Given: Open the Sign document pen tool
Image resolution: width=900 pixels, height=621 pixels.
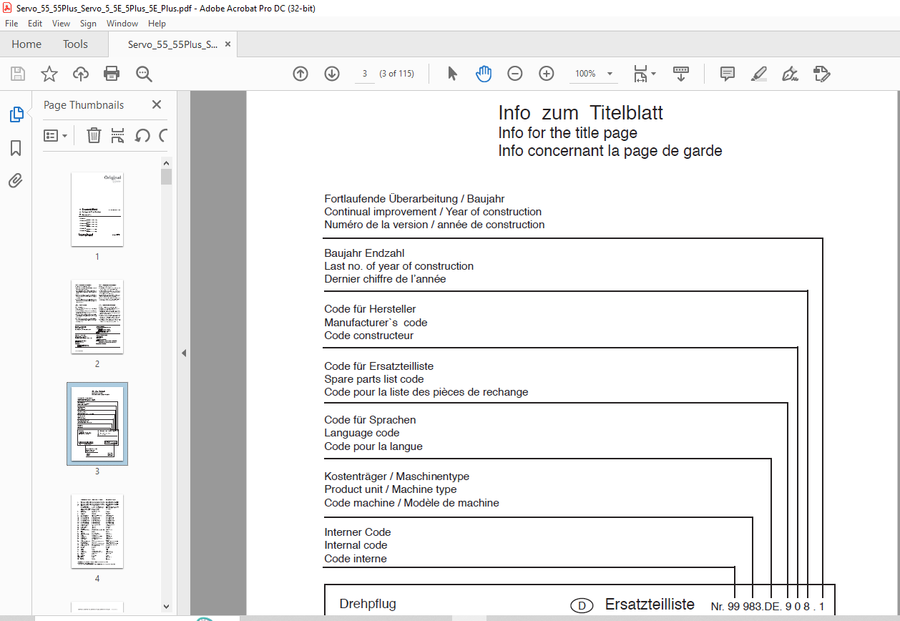Looking at the screenshot, I should 790,74.
